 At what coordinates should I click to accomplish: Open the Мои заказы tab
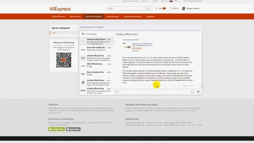75,17
